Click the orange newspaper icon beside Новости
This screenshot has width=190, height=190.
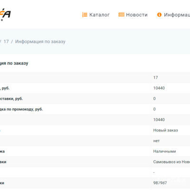(121, 15)
